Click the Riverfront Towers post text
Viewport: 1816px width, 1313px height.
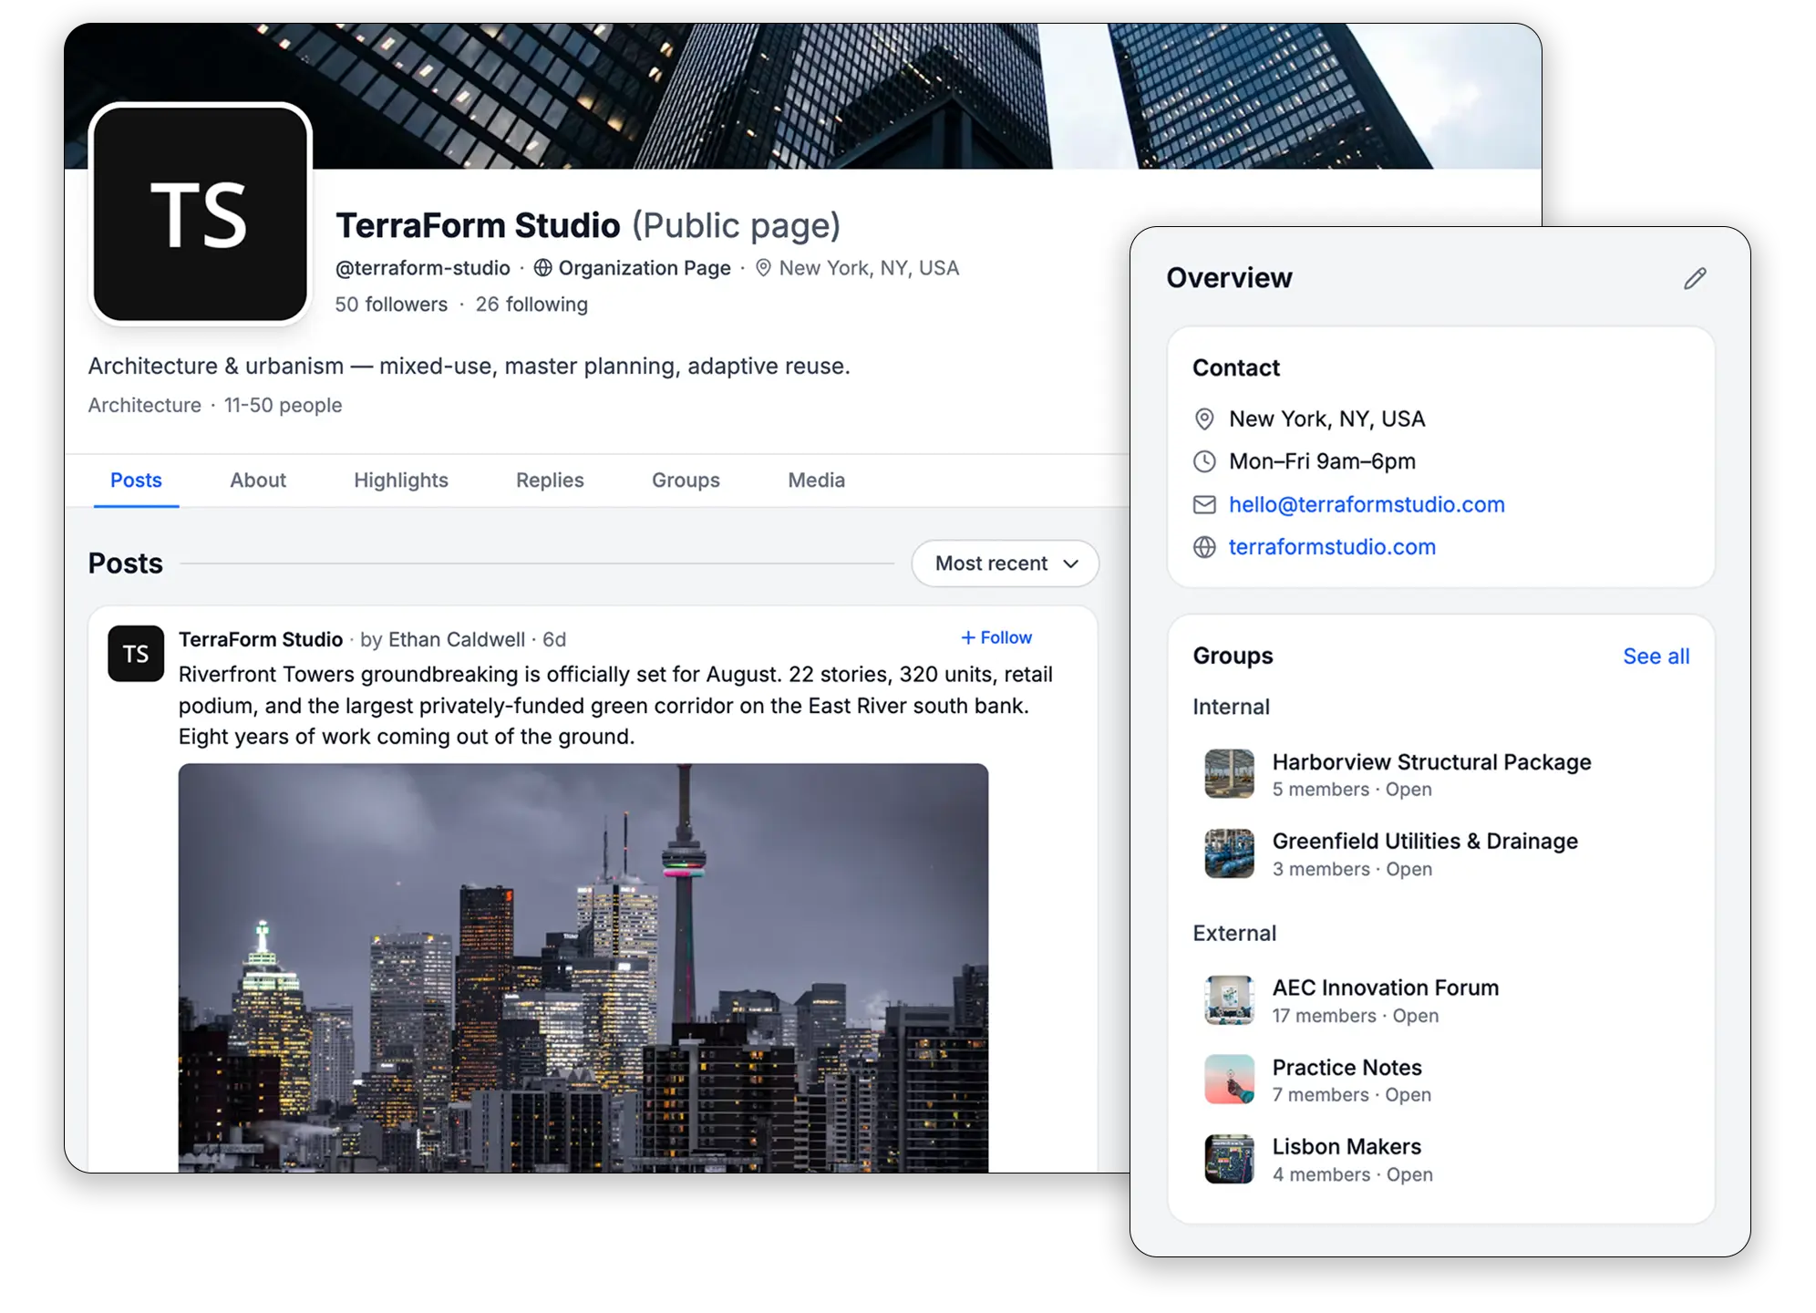615,706
